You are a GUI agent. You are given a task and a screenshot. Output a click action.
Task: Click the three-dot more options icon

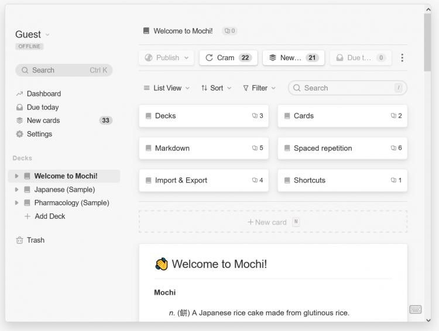(x=402, y=58)
